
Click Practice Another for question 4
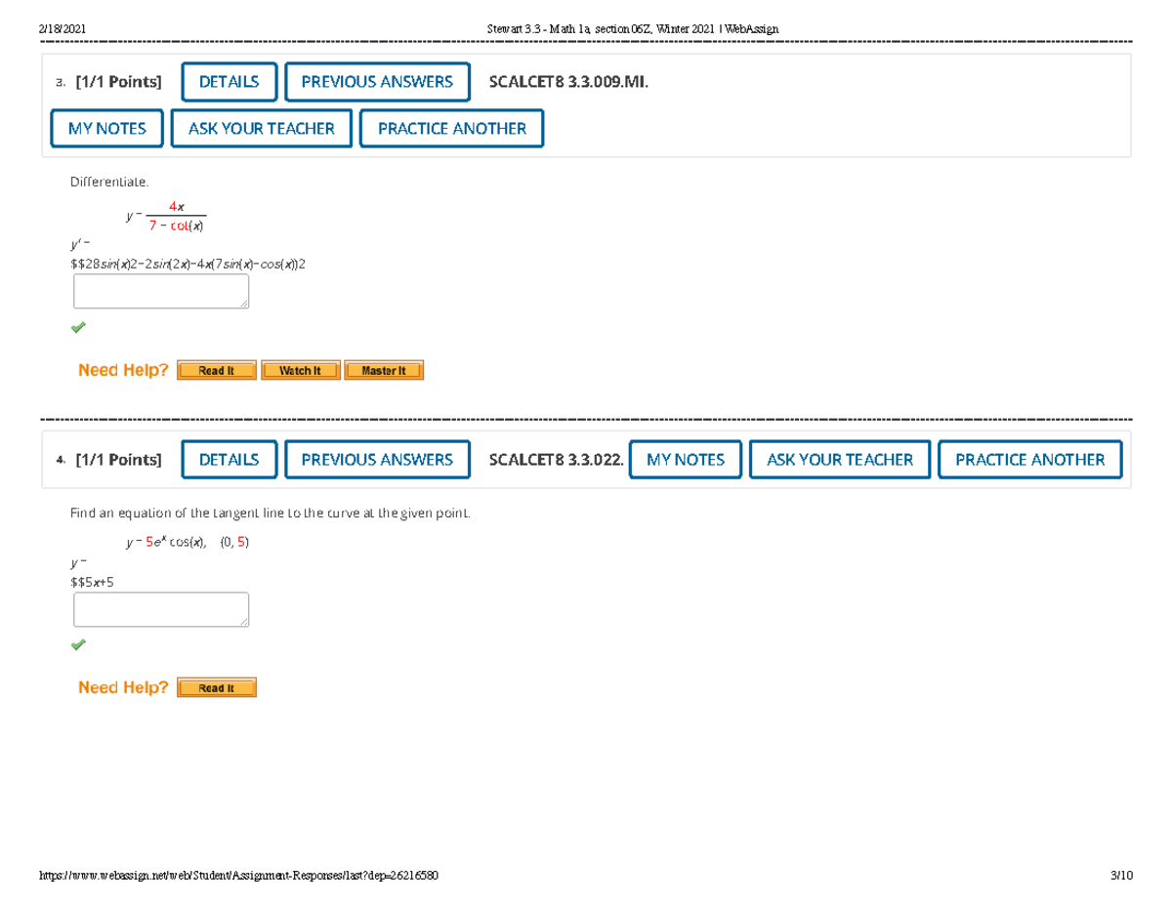click(x=1029, y=460)
